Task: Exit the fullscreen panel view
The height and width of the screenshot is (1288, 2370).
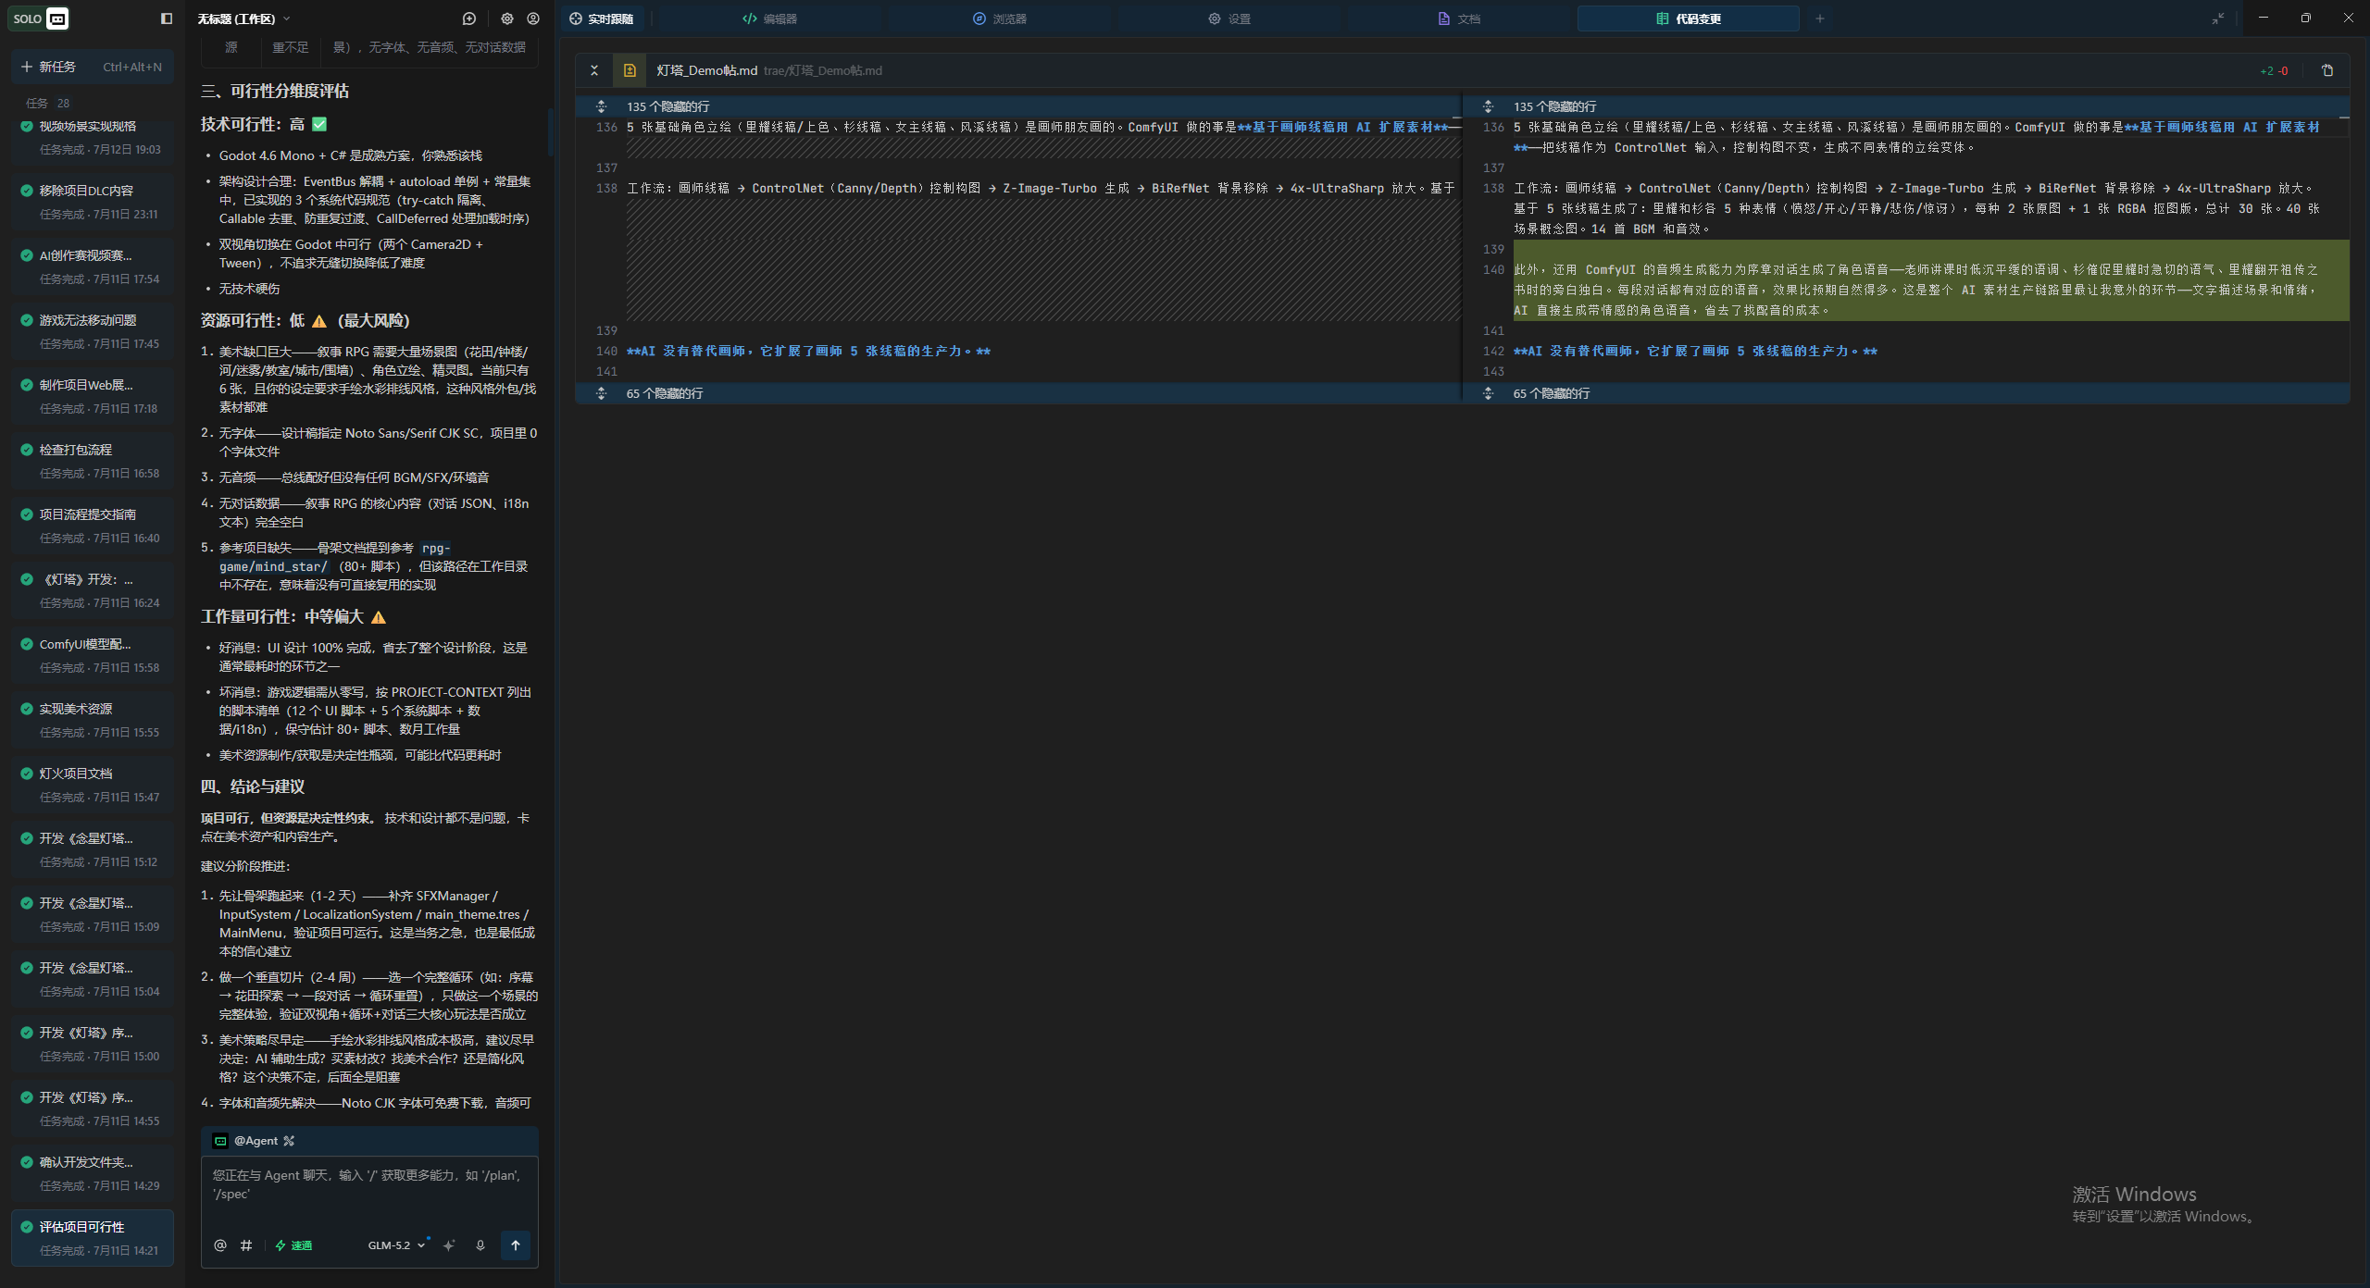Action: 2218,19
